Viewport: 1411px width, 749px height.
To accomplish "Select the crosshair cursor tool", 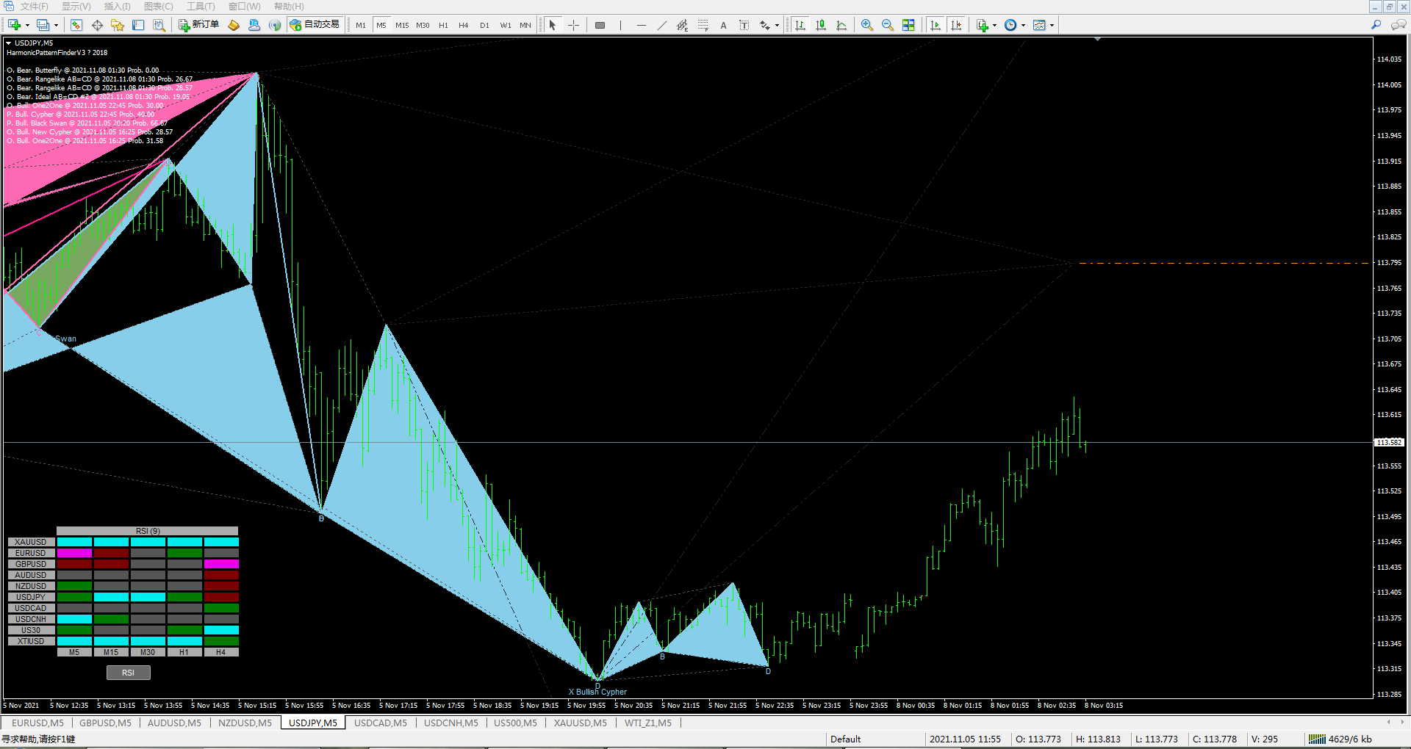I will pos(573,25).
